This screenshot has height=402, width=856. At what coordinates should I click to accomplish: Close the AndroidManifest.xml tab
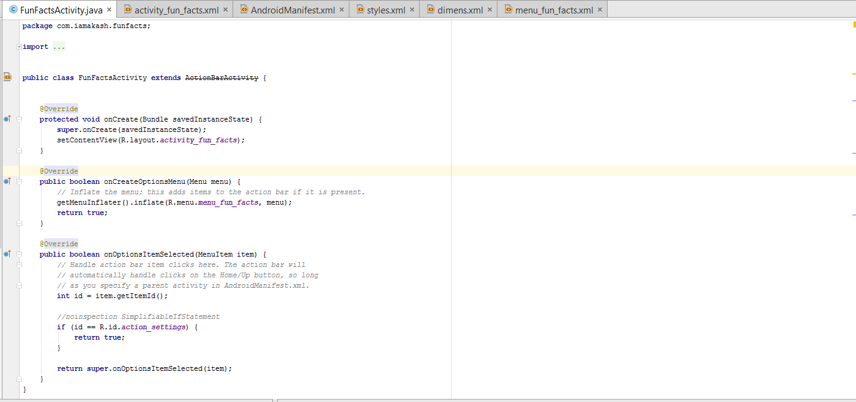pyautogui.click(x=341, y=10)
